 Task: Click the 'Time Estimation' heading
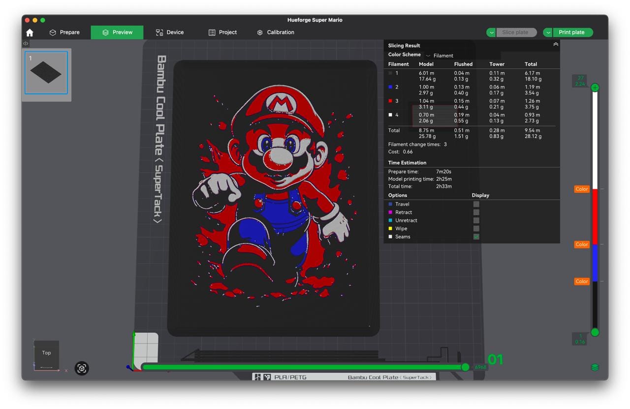tap(407, 163)
